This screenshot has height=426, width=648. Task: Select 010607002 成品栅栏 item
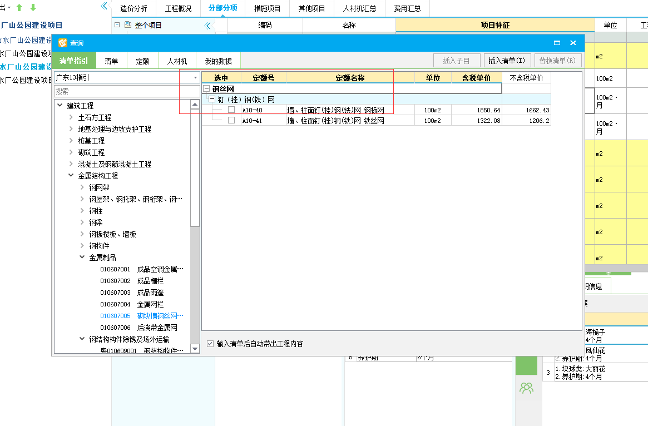[x=132, y=280]
